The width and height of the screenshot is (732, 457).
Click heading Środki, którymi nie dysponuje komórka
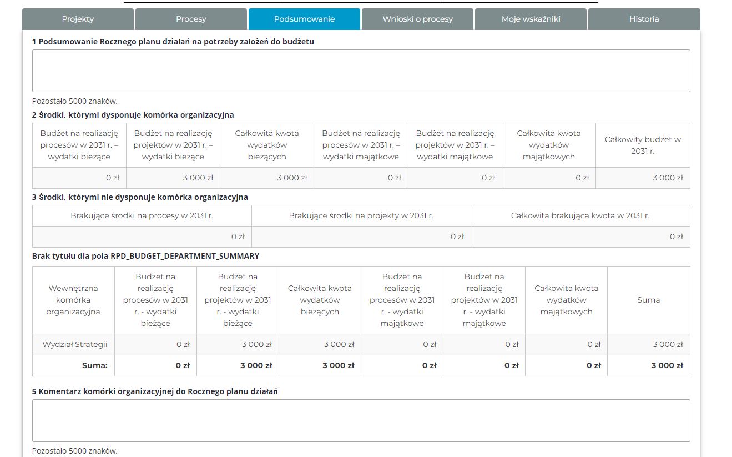(140, 197)
